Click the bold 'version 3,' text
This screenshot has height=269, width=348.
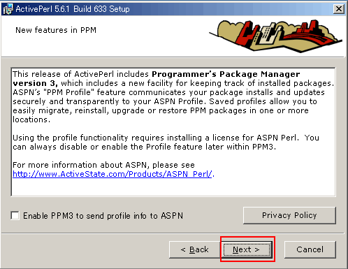pyautogui.click(x=35, y=83)
